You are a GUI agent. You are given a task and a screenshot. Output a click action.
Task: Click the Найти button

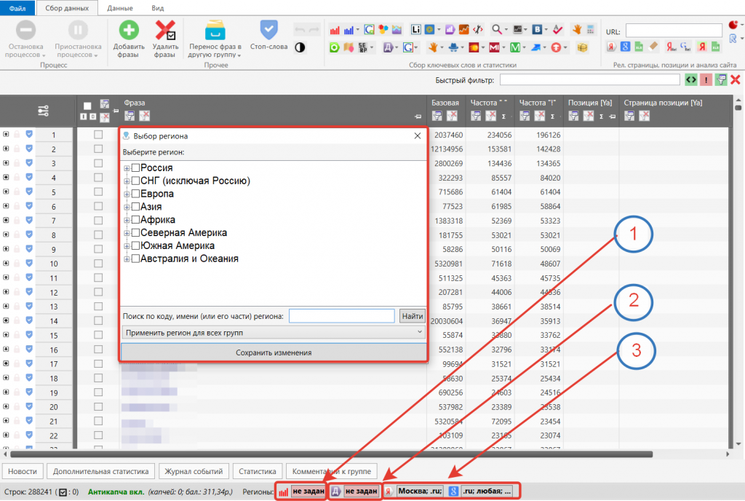[412, 316]
